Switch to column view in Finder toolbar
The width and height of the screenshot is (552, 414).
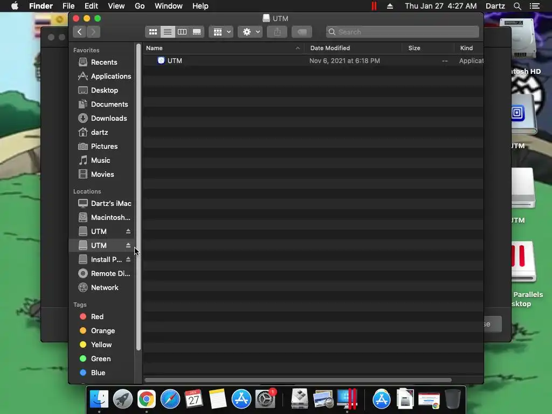tap(182, 32)
